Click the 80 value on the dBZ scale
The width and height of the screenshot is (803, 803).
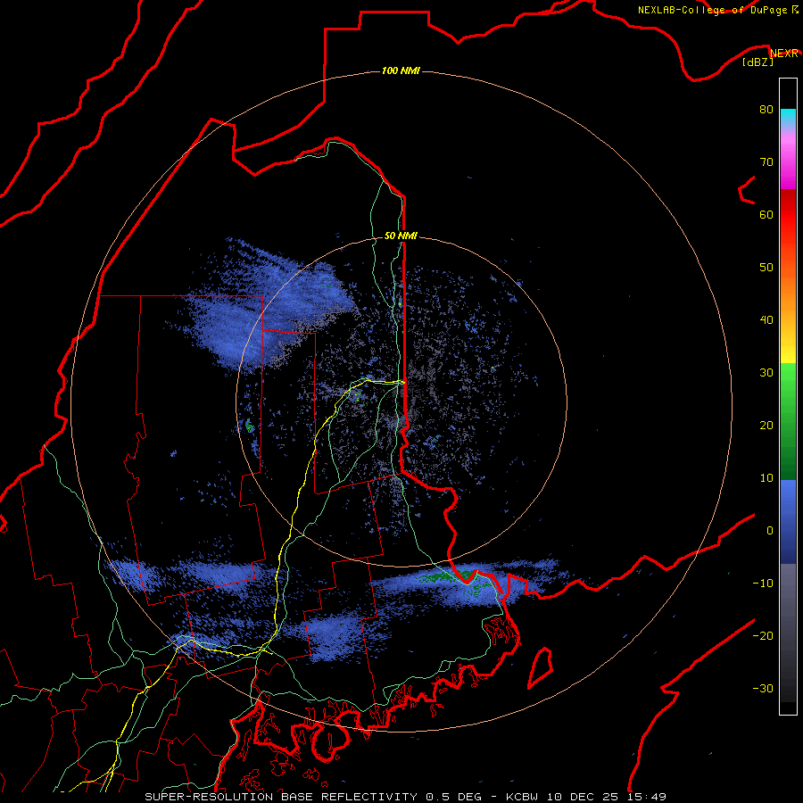point(766,110)
